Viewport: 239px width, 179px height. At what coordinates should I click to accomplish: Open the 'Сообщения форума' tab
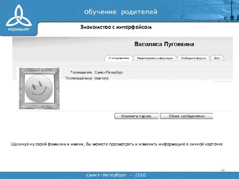point(193,58)
